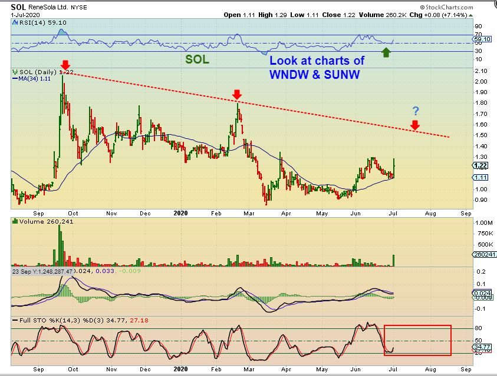Click the Low 1.11 value in header
This screenshot has width=497, height=376.
(x=304, y=15)
